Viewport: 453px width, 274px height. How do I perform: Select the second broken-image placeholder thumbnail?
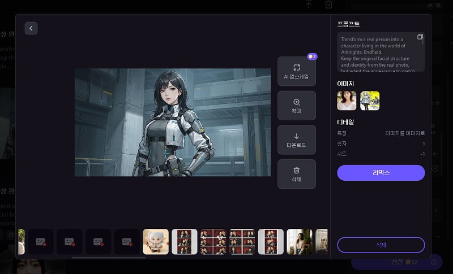coord(69,242)
